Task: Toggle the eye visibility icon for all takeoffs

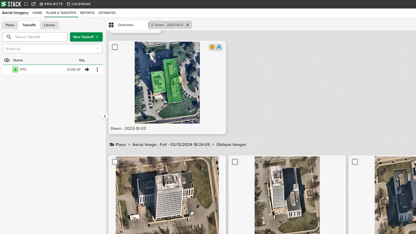Action: [x=7, y=60]
